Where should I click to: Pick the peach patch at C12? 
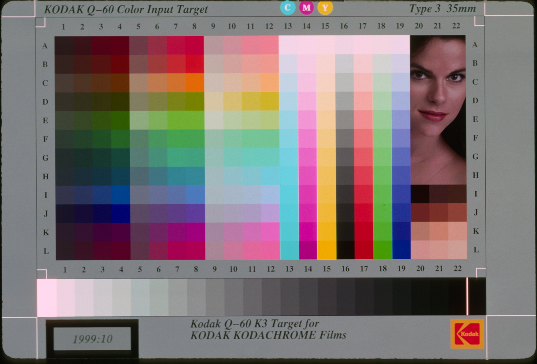(x=270, y=83)
